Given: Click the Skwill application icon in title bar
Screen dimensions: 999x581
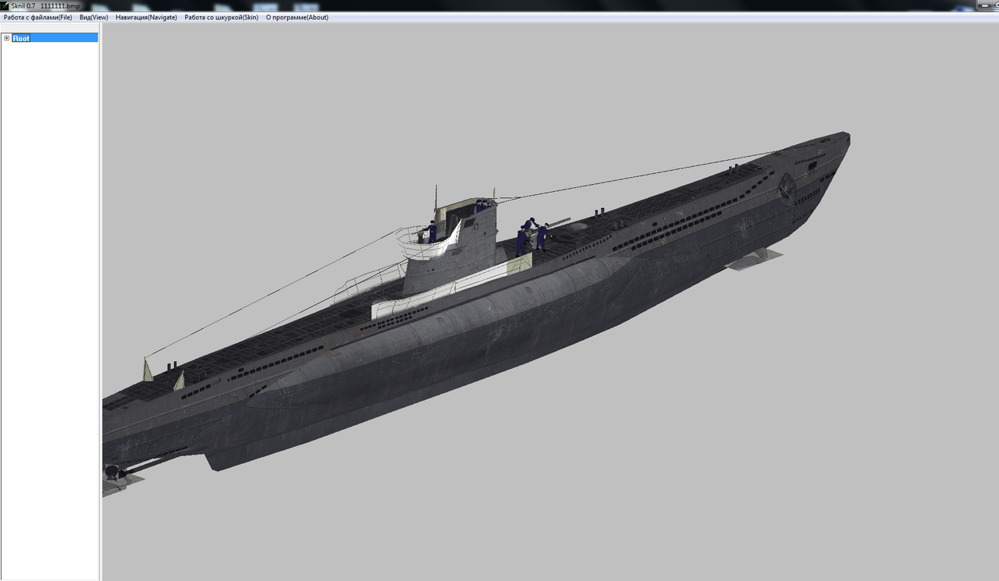Looking at the screenshot, I should tap(5, 5).
